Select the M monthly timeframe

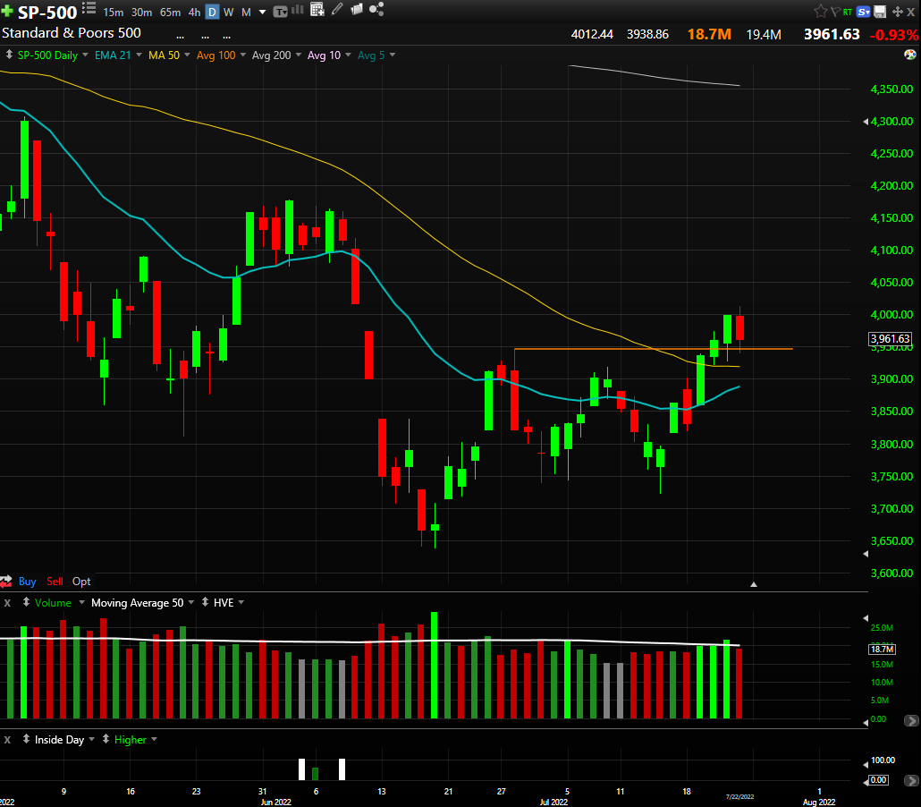point(246,12)
